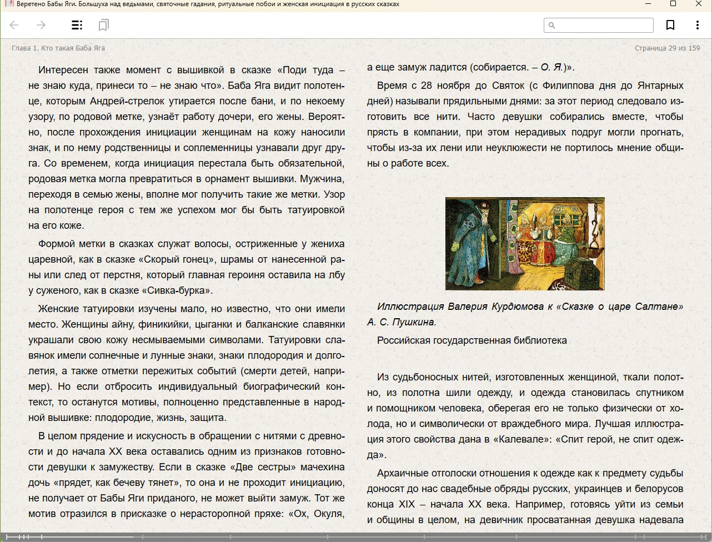Click paragraph starting 'Женские татуировки изучены мало'
Screen dimensions: 712x542
tap(187, 363)
